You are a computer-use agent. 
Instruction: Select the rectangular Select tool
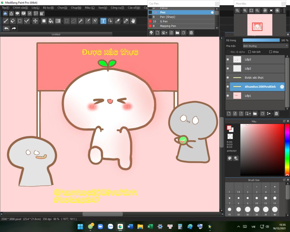(x=67, y=21)
